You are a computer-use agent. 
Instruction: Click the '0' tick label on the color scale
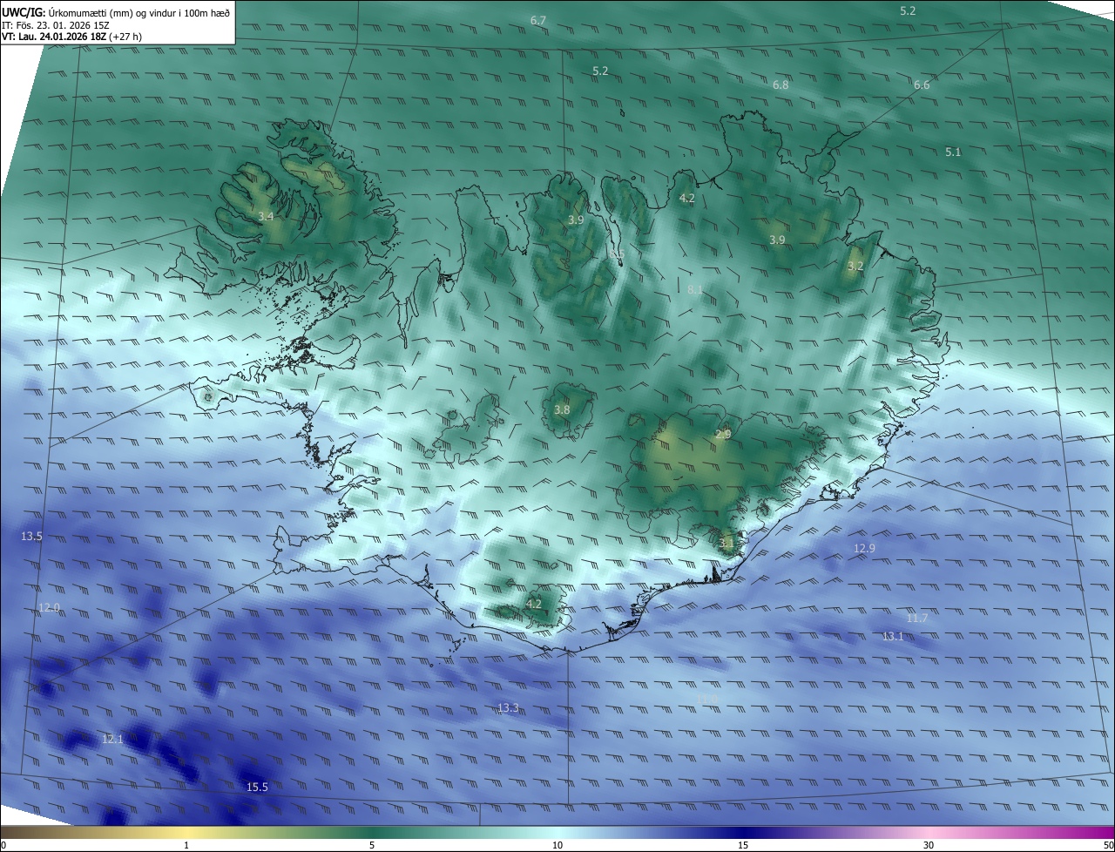click(3, 845)
